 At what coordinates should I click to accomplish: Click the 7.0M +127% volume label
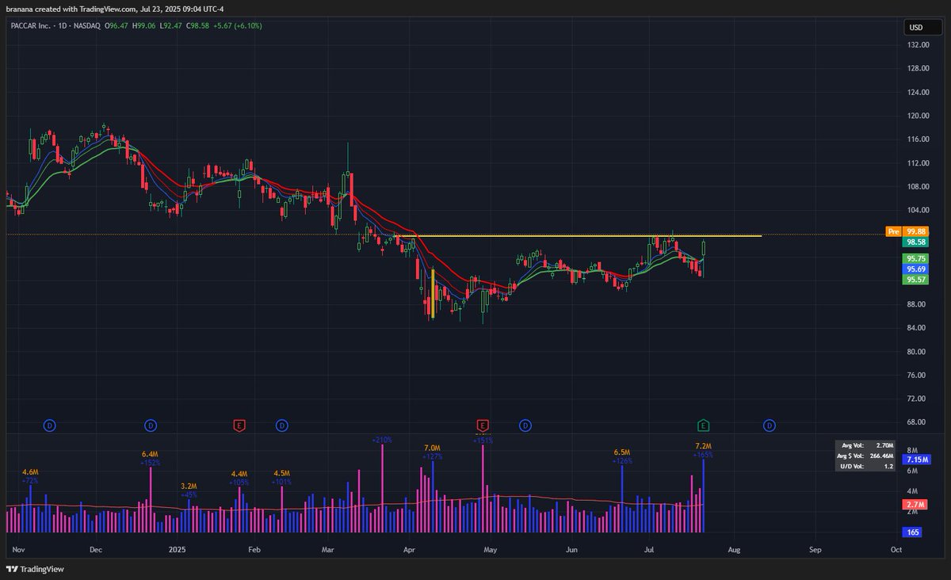click(433, 452)
